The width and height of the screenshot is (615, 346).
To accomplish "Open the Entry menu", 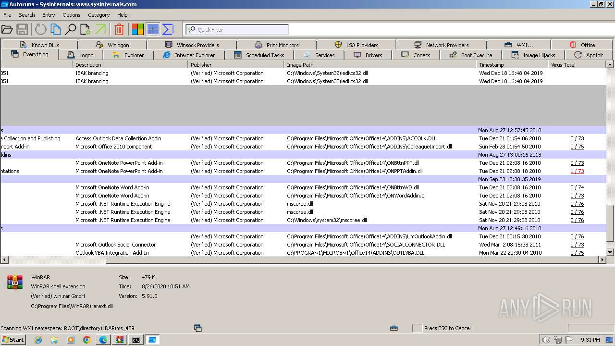I will 49,15.
